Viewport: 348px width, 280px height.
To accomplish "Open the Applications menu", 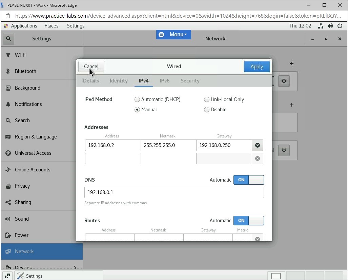I will [20, 26].
